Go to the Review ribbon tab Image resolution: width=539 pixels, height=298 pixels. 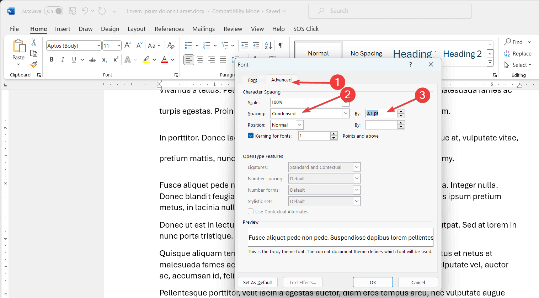(x=233, y=29)
